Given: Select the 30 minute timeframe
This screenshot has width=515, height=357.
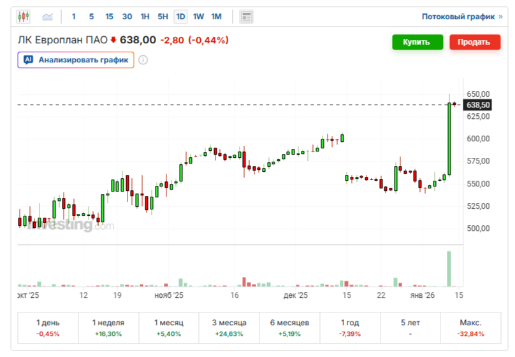Looking at the screenshot, I should [x=127, y=17].
